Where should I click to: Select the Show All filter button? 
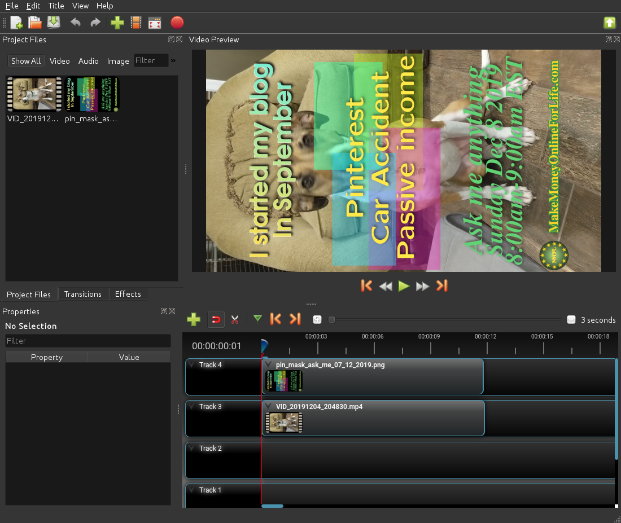pos(26,61)
